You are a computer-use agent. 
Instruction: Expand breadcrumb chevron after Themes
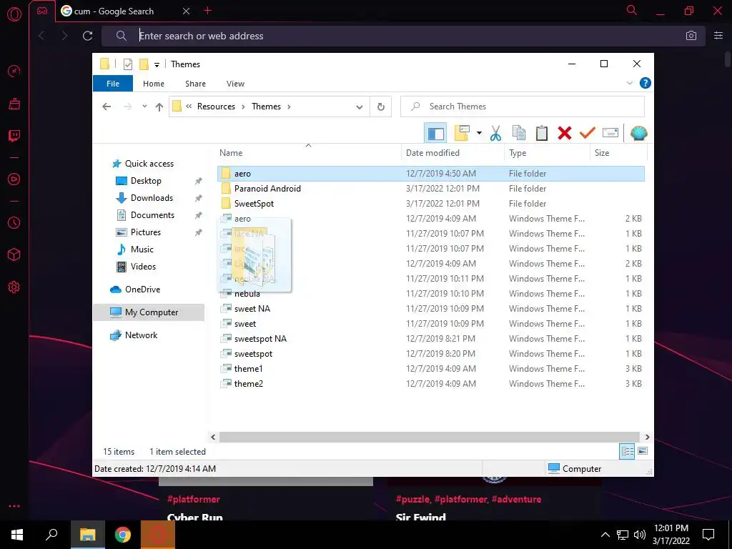289,107
